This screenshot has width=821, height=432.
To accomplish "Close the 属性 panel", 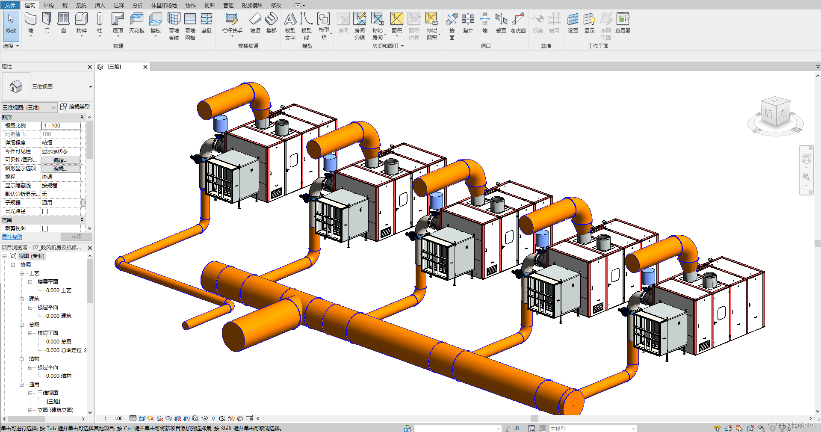I will click(x=90, y=67).
